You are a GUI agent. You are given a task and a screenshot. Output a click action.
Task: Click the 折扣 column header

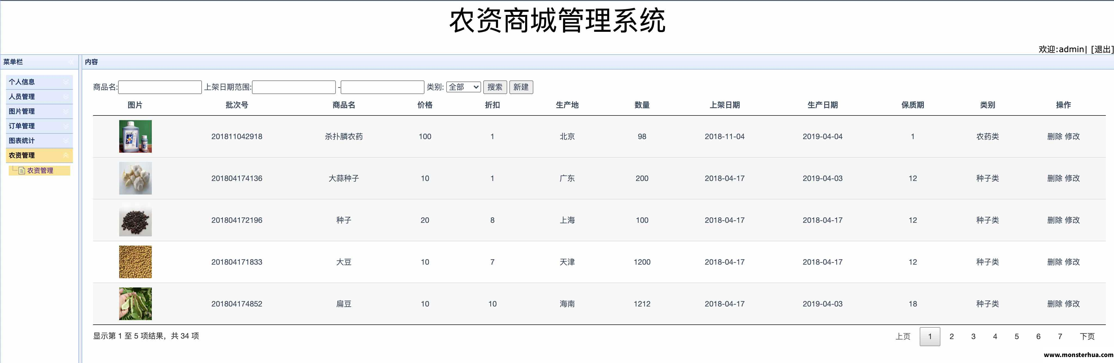pyautogui.click(x=493, y=105)
